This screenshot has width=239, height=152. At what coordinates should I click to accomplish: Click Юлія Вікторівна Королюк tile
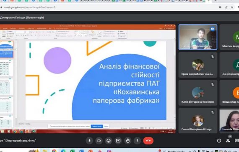pos(198,93)
